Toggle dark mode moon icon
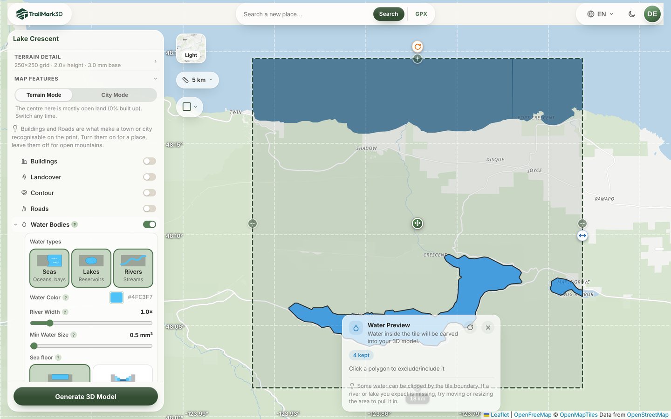671x419 pixels. click(x=632, y=14)
